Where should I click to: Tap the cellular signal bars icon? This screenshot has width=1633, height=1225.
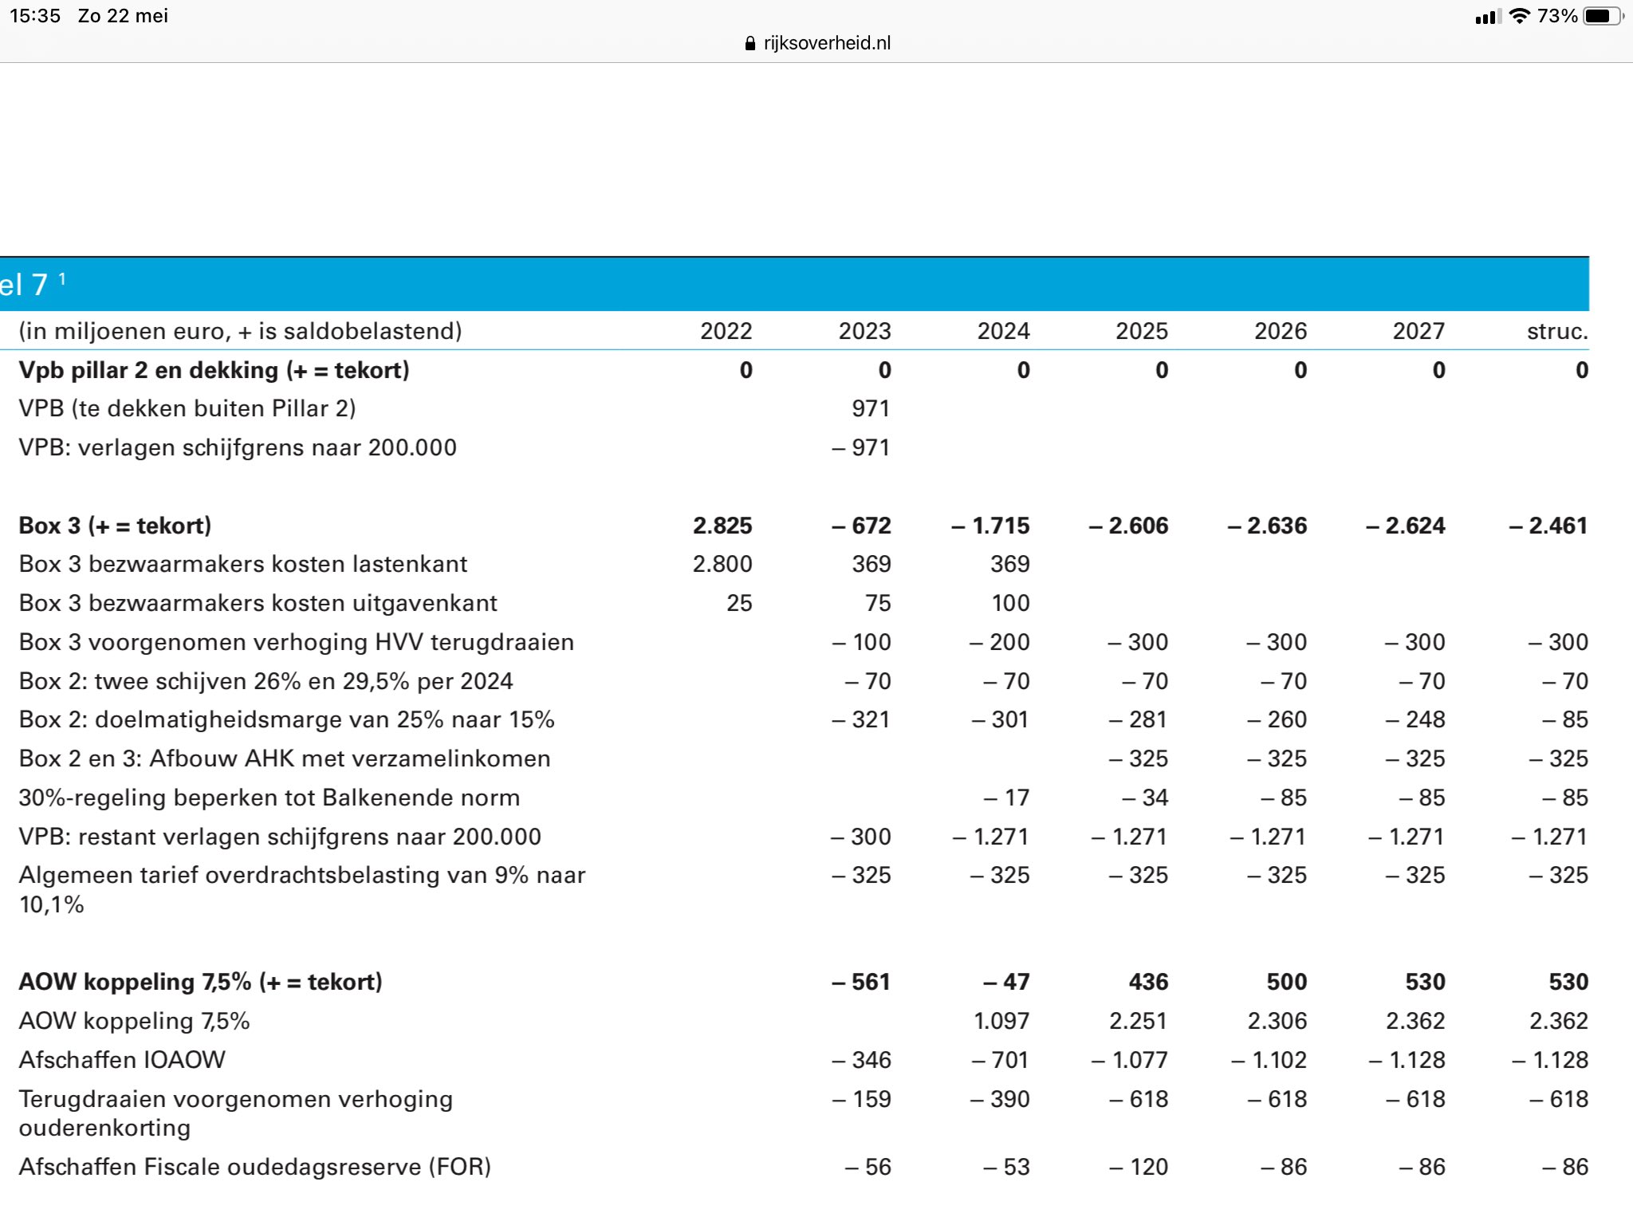click(1487, 17)
